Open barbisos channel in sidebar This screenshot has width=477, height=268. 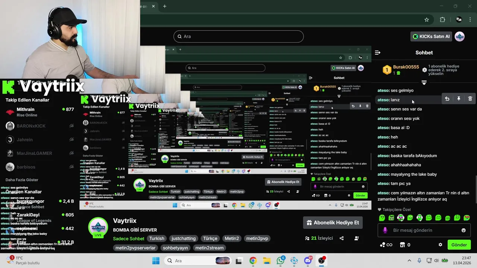click(40, 167)
